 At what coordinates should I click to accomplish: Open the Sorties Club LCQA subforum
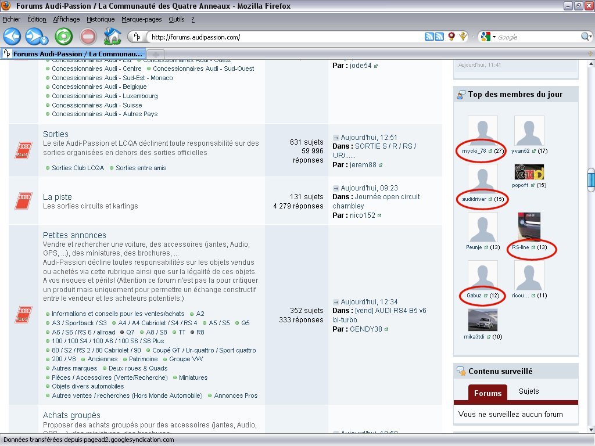pyautogui.click(x=78, y=168)
